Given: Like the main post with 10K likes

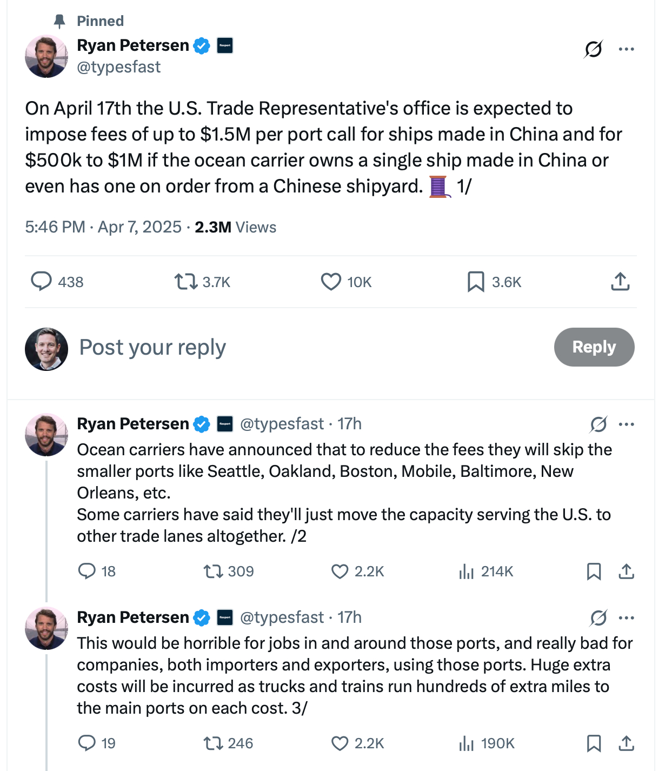Looking at the screenshot, I should (x=331, y=282).
